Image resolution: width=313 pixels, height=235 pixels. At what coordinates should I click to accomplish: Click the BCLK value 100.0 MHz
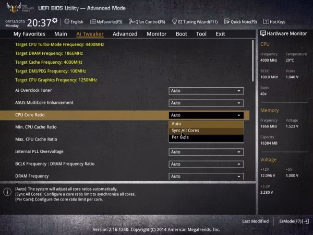coord(269,77)
